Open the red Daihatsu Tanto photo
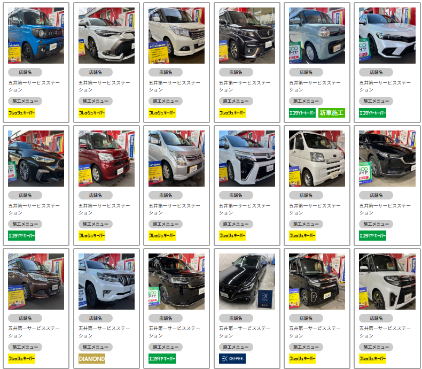The width and height of the screenshot is (422, 369). 107,159
